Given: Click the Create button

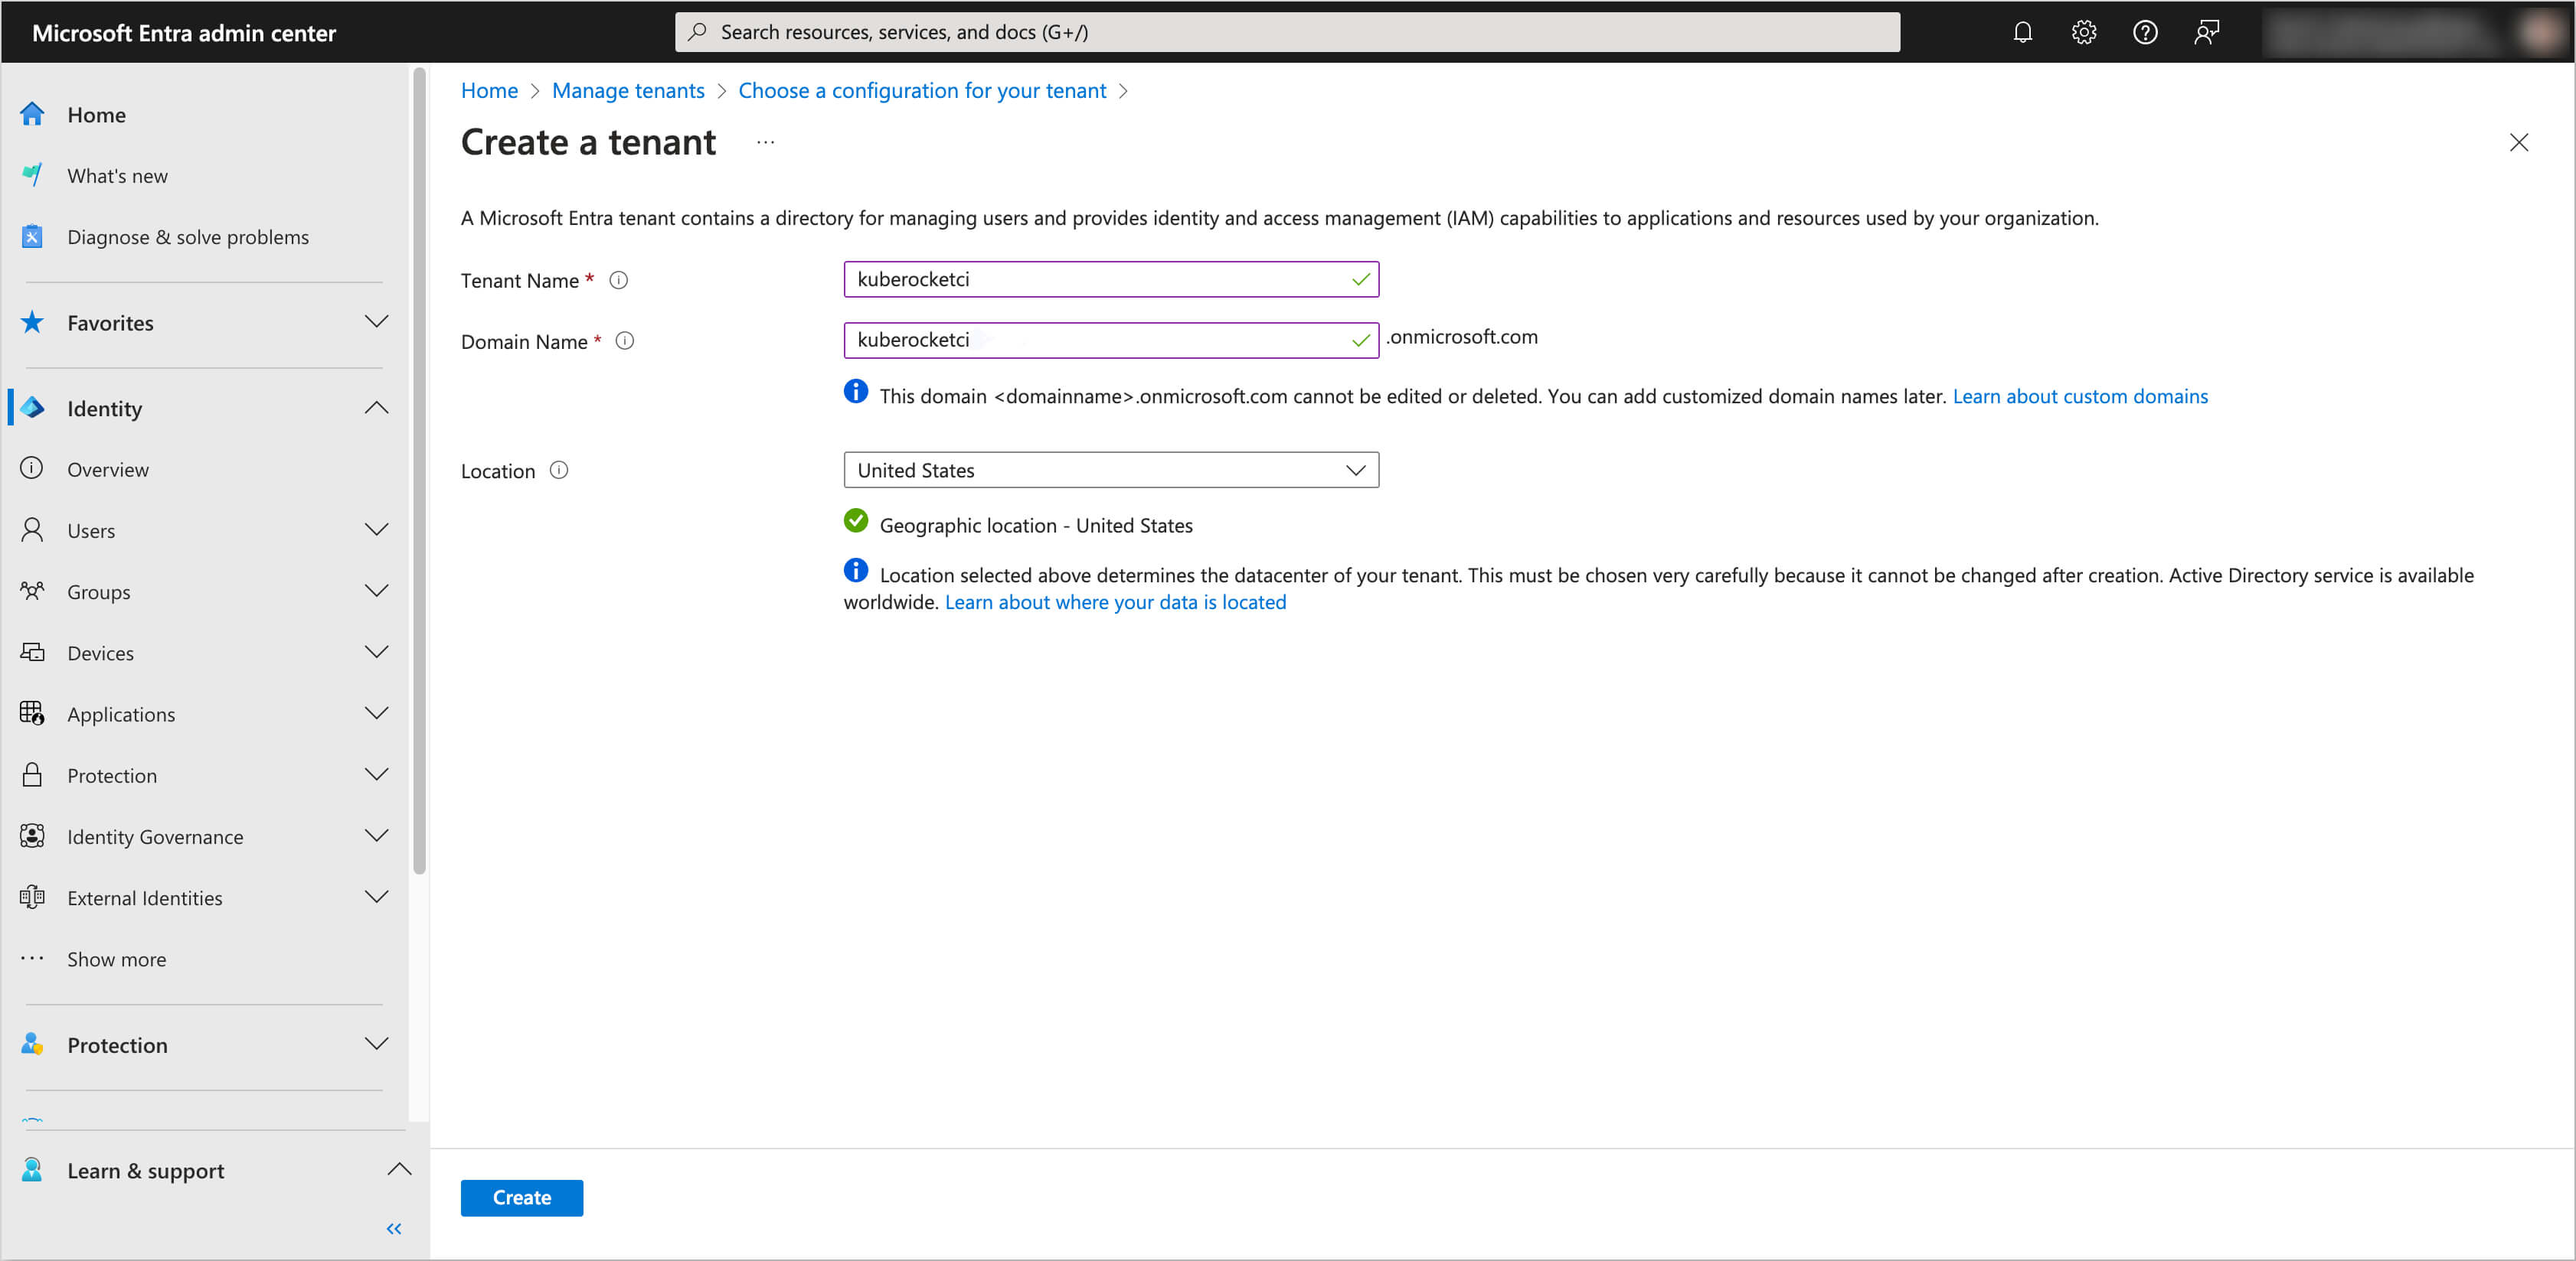Looking at the screenshot, I should click(521, 1197).
